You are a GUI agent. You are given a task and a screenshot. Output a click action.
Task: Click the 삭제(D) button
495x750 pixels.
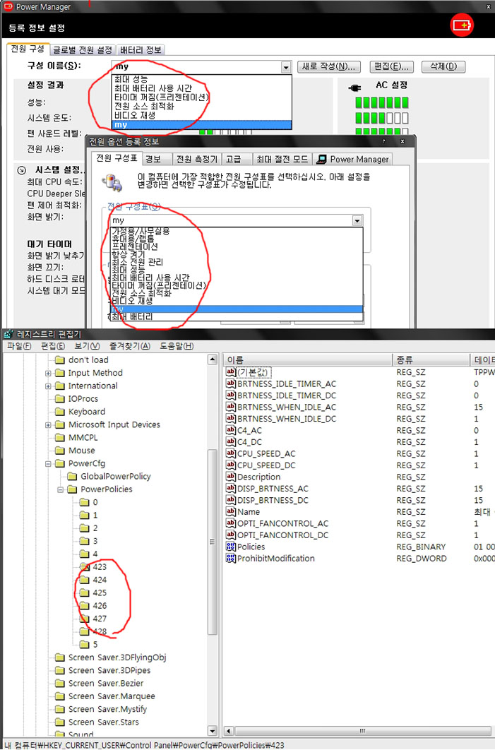[x=443, y=66]
